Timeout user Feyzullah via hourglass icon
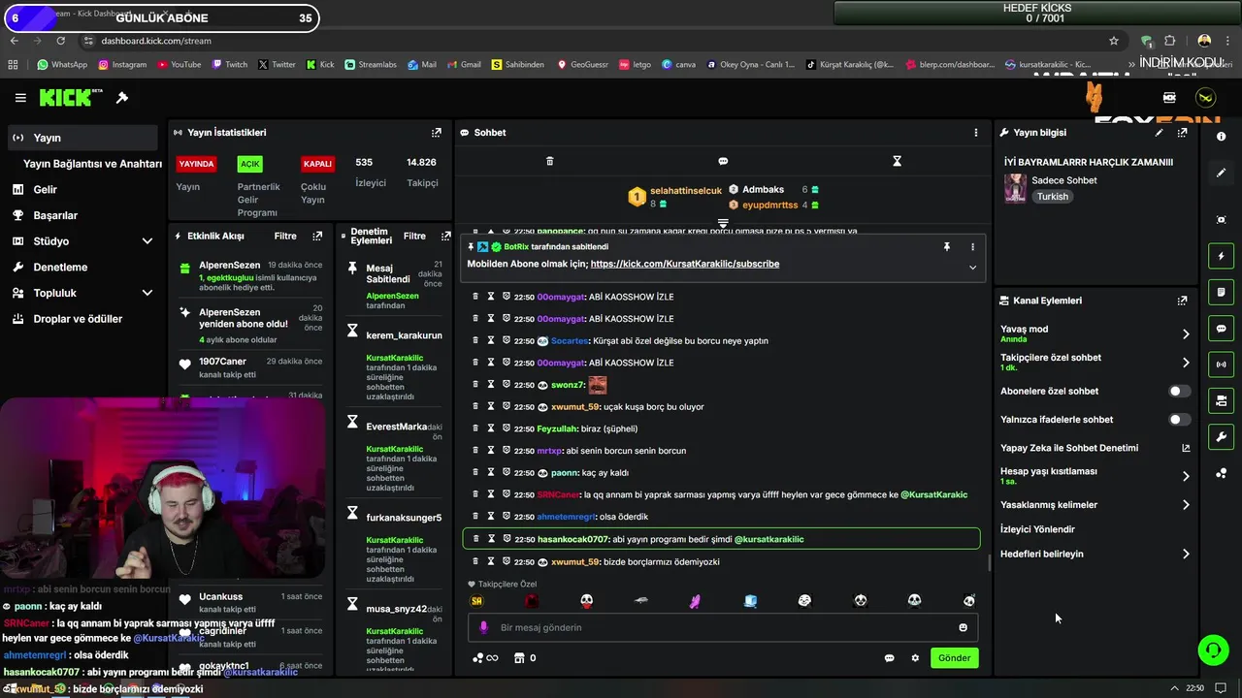Viewport: 1242px width, 698px height. pyautogui.click(x=491, y=428)
